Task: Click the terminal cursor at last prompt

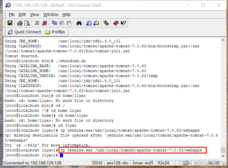Action: pos(62,155)
